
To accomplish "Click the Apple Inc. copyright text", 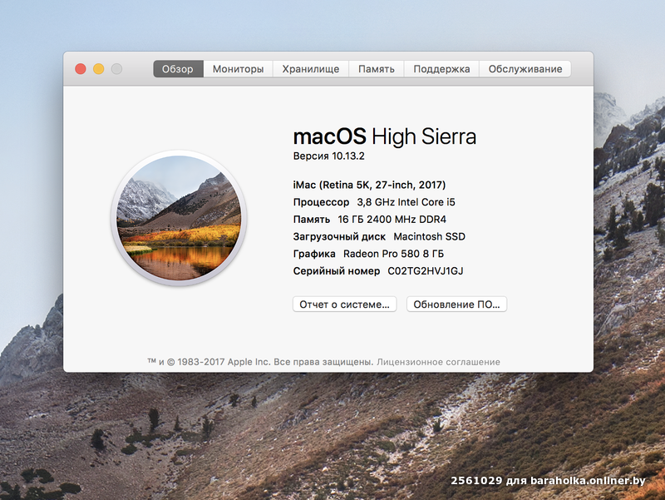I will pyautogui.click(x=260, y=362).
